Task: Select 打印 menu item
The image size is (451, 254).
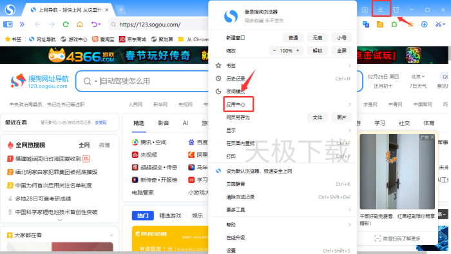Action: pyautogui.click(x=282, y=156)
